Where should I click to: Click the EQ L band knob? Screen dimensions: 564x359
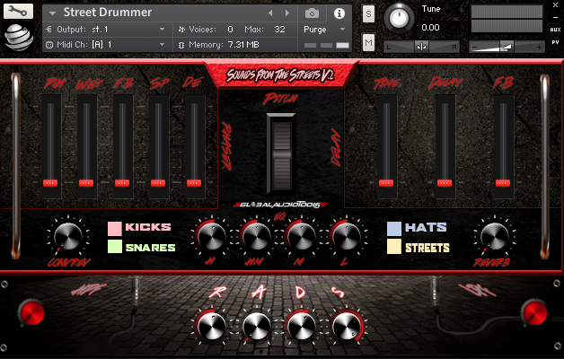point(346,236)
